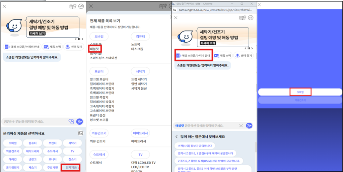Click the font size icon above the product chips panel
Viewport: 343px width, 172px height.
81,6
